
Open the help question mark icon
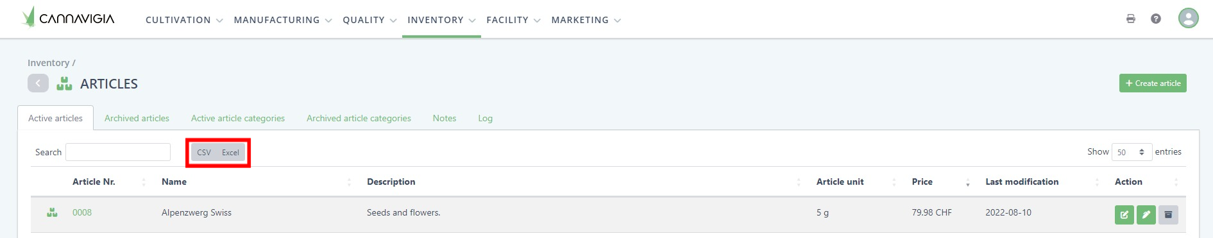(1156, 19)
